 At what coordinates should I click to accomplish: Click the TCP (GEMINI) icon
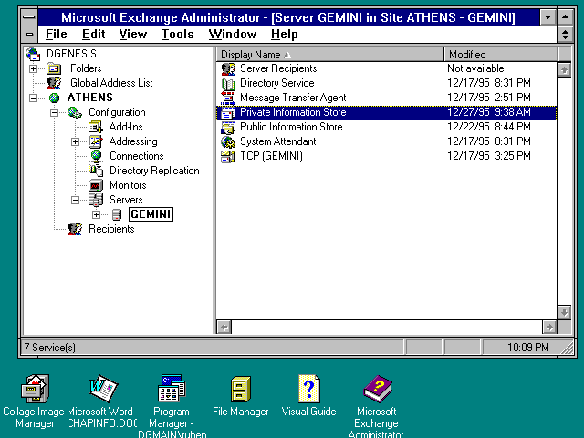point(227,156)
